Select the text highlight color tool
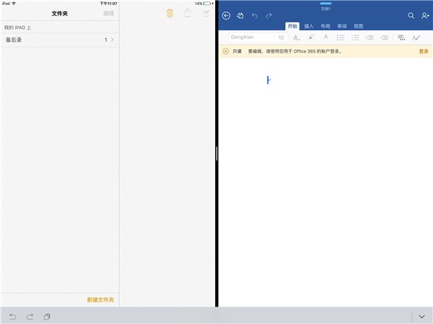The image size is (433, 324). pyautogui.click(x=311, y=38)
